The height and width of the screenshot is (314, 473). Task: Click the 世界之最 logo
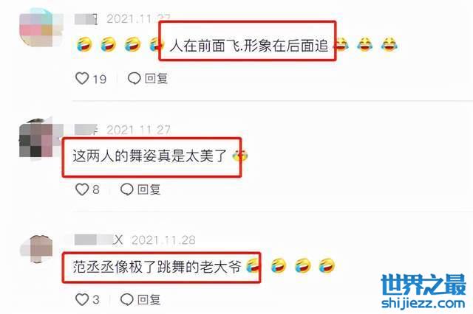tap(423, 285)
